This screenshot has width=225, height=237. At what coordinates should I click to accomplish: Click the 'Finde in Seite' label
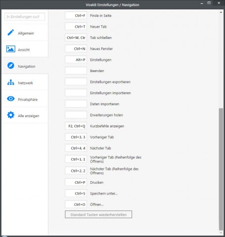click(101, 16)
